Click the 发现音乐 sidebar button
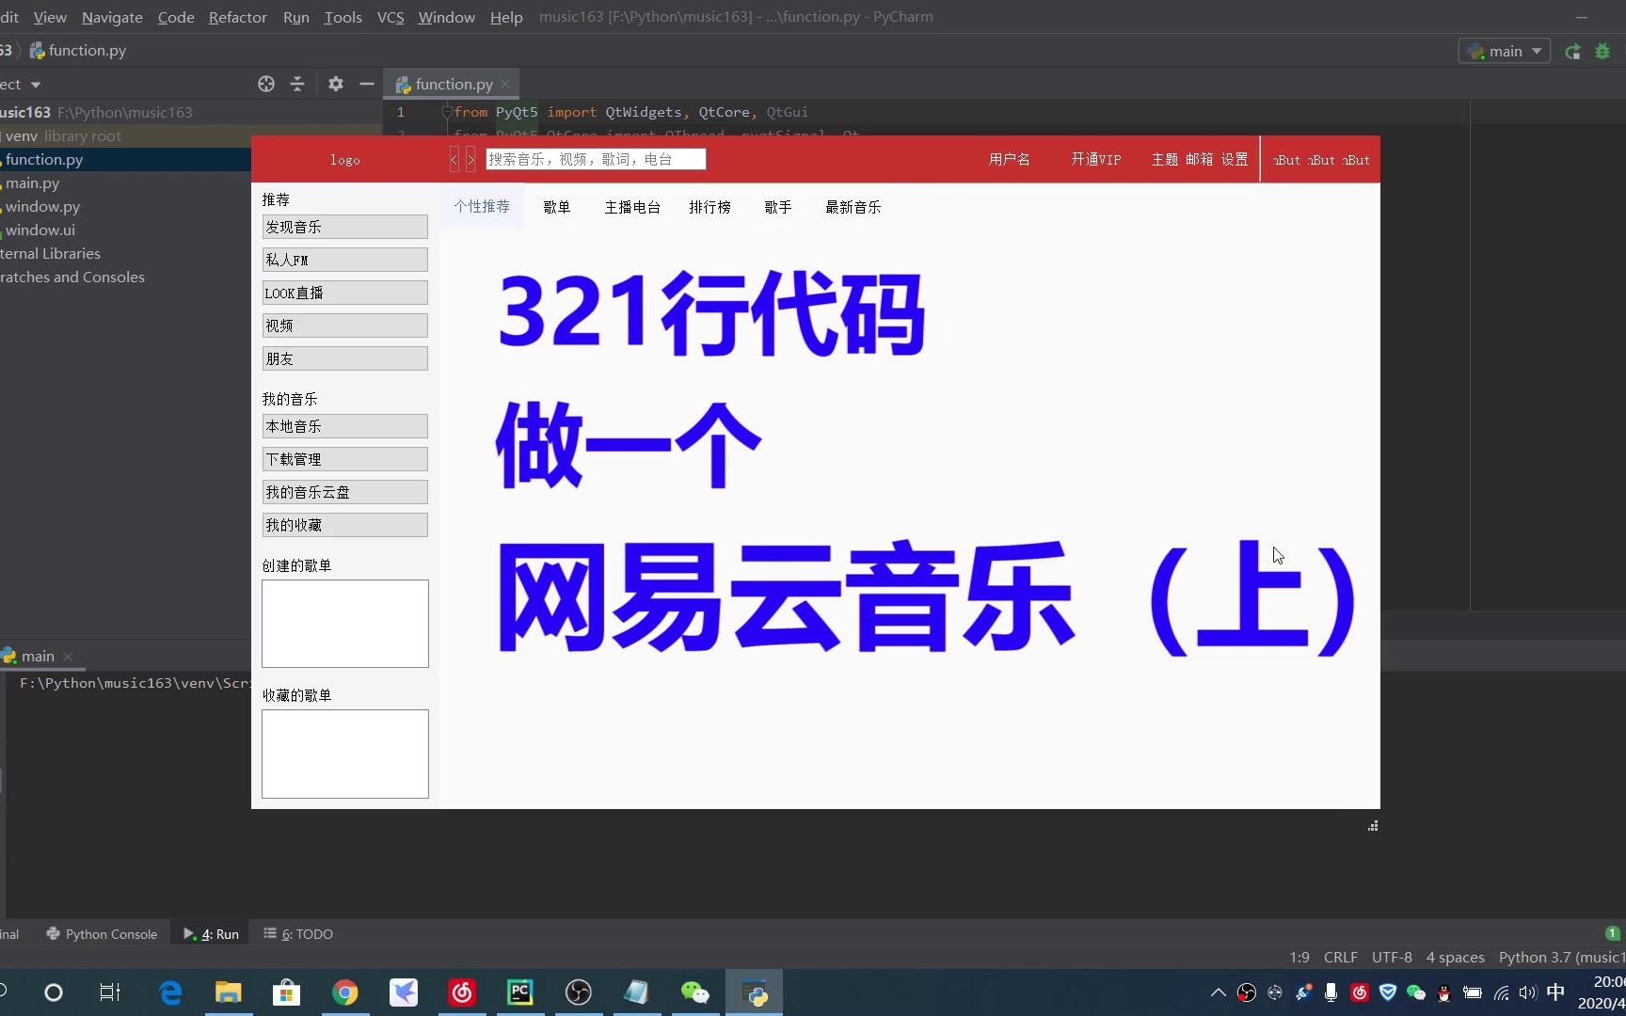This screenshot has width=1626, height=1016. [345, 227]
